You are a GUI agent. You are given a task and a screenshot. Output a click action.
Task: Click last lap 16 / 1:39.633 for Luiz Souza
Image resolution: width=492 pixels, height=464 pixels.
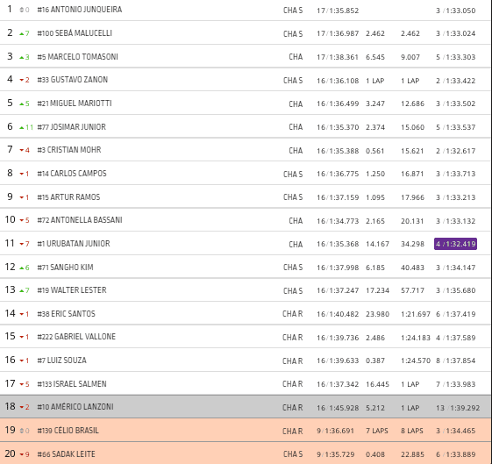(x=338, y=360)
